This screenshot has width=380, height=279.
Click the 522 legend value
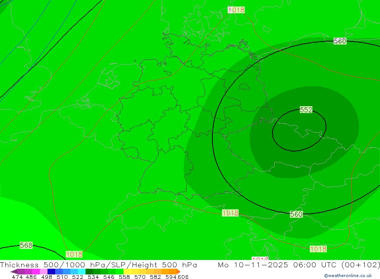tap(78, 277)
